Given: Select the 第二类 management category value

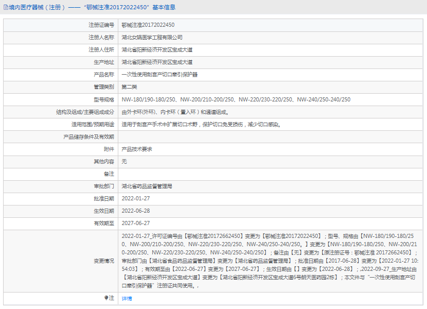Looking at the screenshot, I should (x=129, y=87).
